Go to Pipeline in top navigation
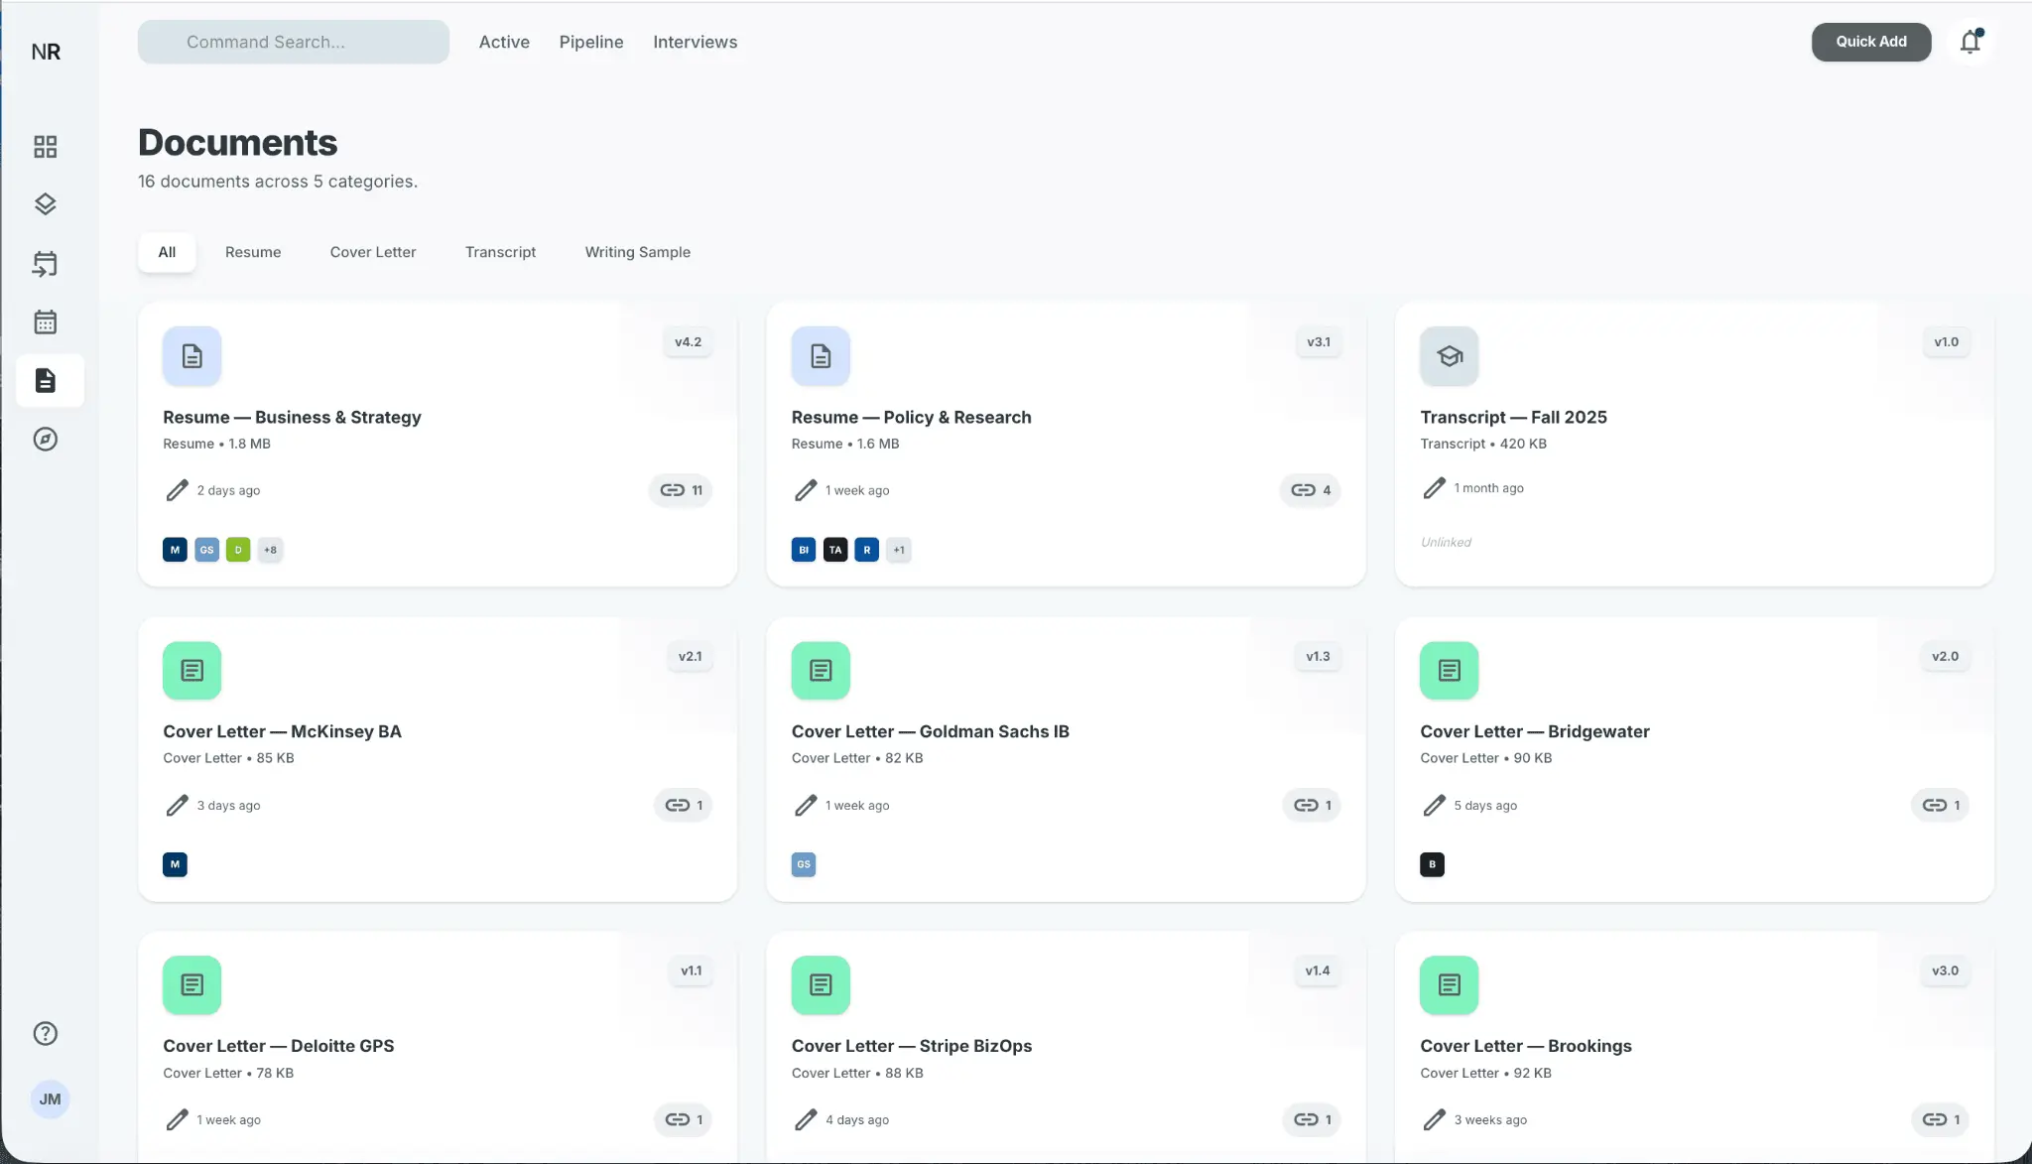Image resolution: width=2032 pixels, height=1164 pixels. click(x=591, y=42)
